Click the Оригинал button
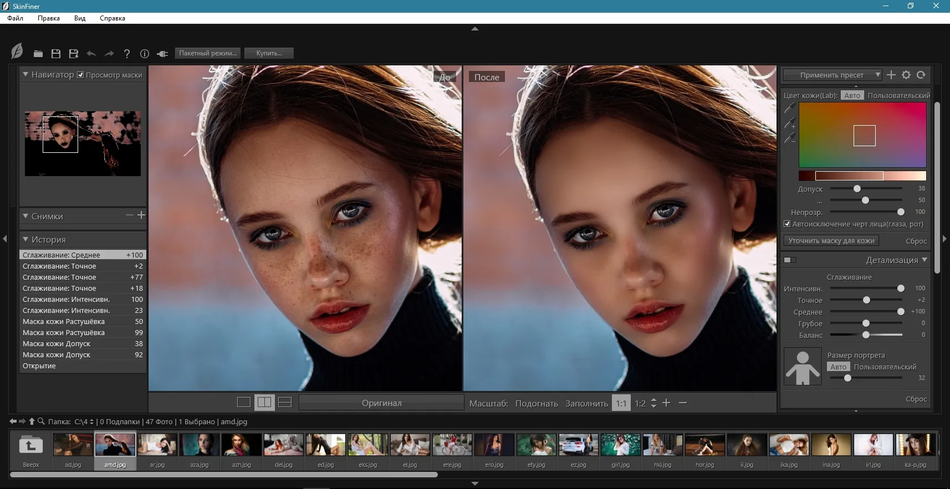The height and width of the screenshot is (489, 950). coord(381,403)
